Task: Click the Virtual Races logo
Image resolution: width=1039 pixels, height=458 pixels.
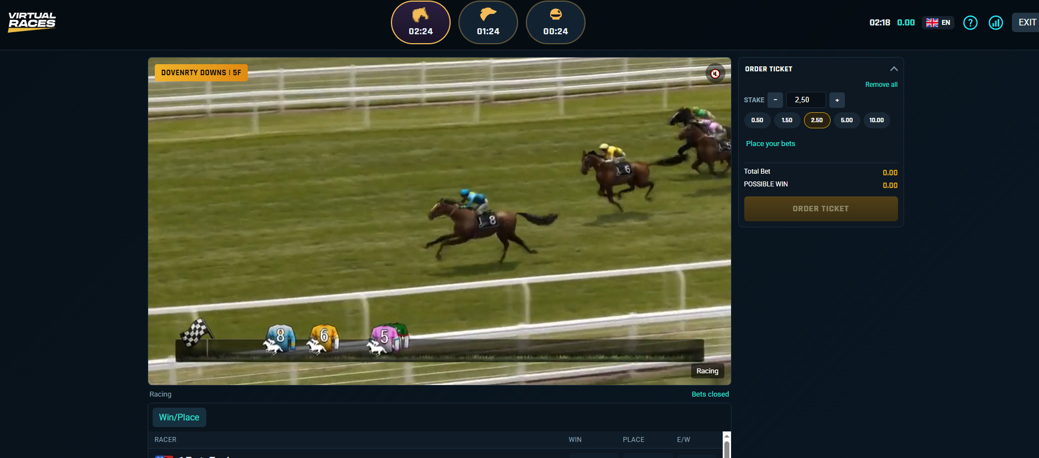Action: (x=32, y=22)
